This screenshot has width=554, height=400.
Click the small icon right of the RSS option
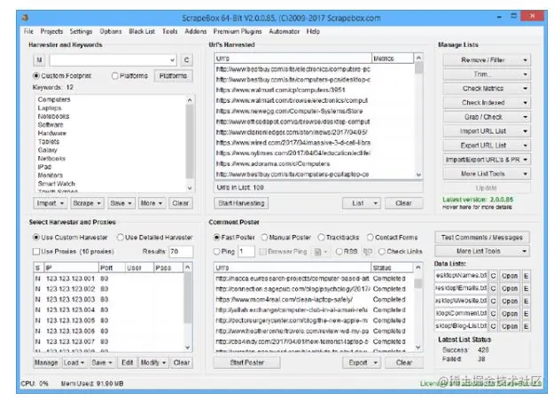tap(368, 252)
